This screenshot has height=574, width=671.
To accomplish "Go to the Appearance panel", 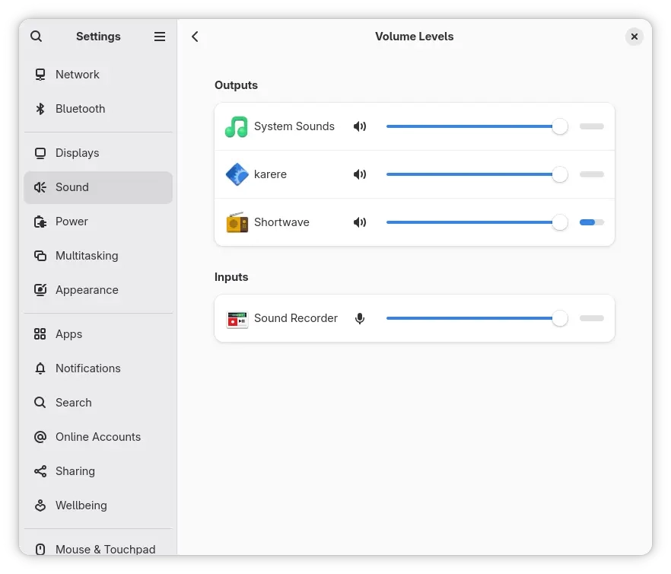I will pyautogui.click(x=86, y=290).
